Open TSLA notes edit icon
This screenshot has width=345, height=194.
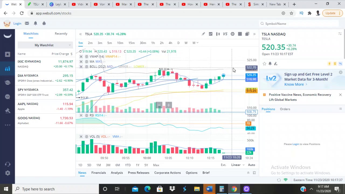coord(275,64)
